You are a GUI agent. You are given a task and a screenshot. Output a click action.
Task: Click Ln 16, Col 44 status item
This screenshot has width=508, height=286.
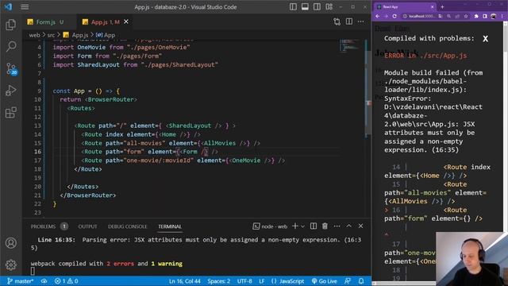(185, 281)
